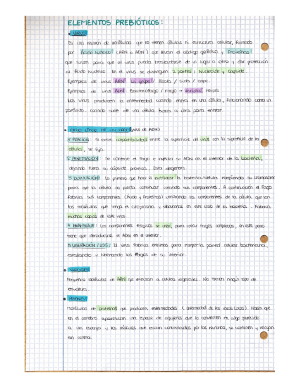The image size is (300, 388).
Task: Select the blue highlighted 'VIRUS' heading
Action: pyautogui.click(x=78, y=33)
